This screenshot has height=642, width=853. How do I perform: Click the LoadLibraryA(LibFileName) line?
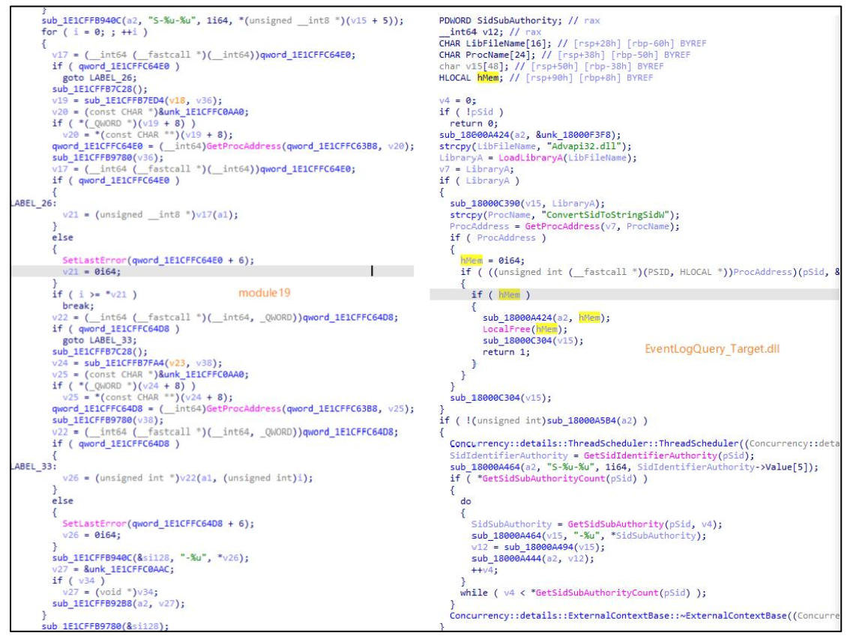click(x=538, y=157)
